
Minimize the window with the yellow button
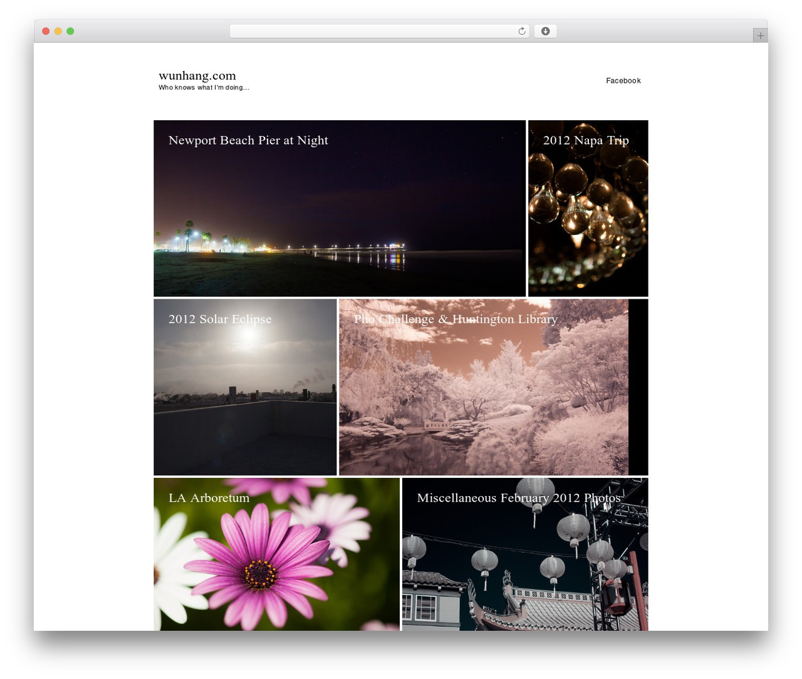coord(58,31)
